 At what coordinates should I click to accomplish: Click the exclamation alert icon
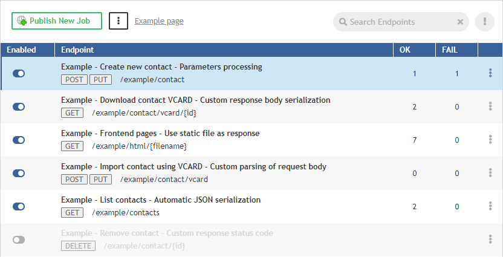pyautogui.click(x=484, y=22)
